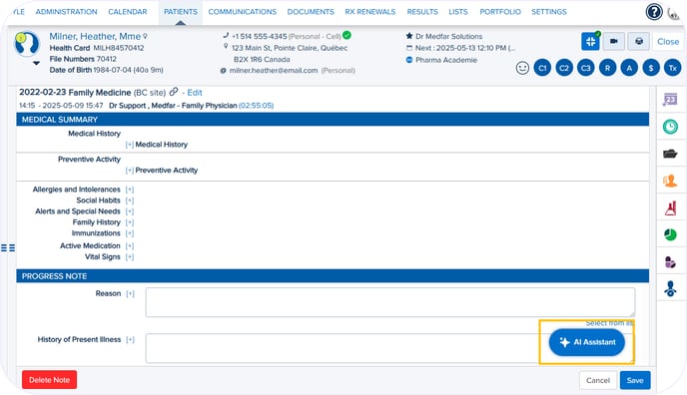Viewport: 687px width, 395px height.
Task: Open the dollar sign billing circle
Action: click(x=651, y=68)
